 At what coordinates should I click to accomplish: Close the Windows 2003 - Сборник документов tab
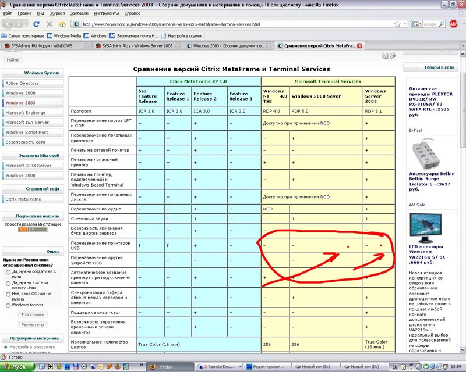(269, 46)
